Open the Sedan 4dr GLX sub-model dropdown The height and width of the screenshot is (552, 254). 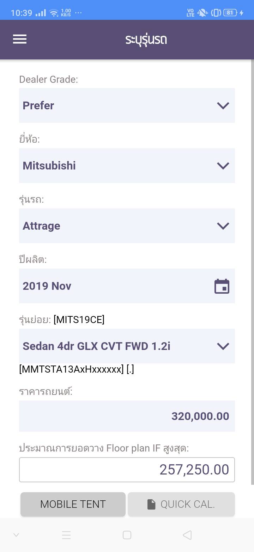(x=127, y=346)
